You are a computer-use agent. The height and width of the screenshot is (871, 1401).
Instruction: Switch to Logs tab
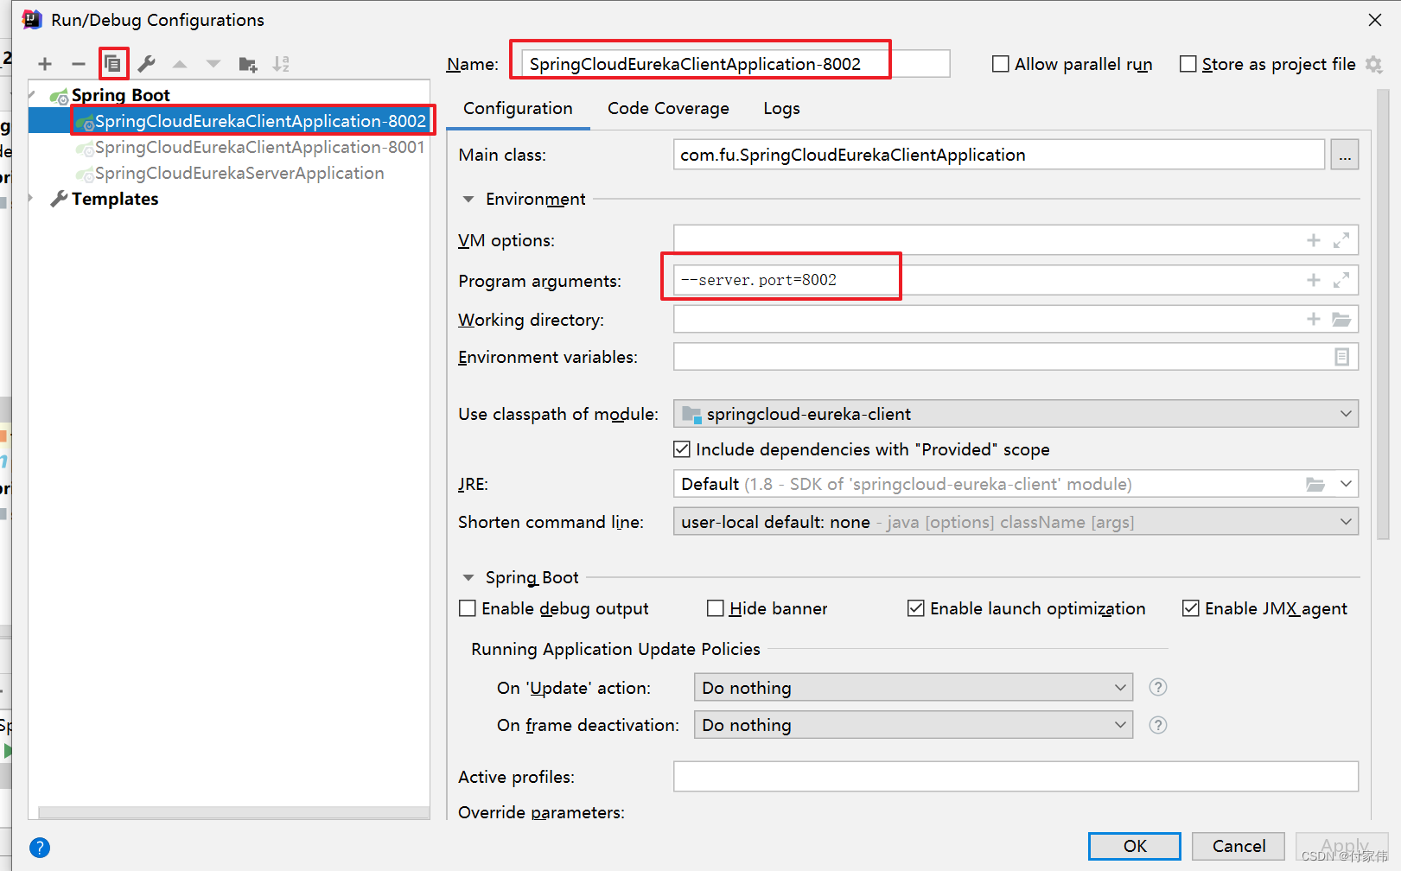[x=781, y=109]
